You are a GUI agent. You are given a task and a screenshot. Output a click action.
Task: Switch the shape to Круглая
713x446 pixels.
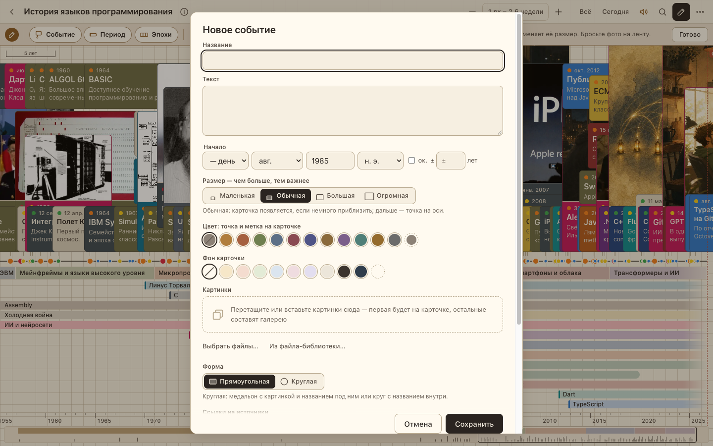(x=299, y=382)
